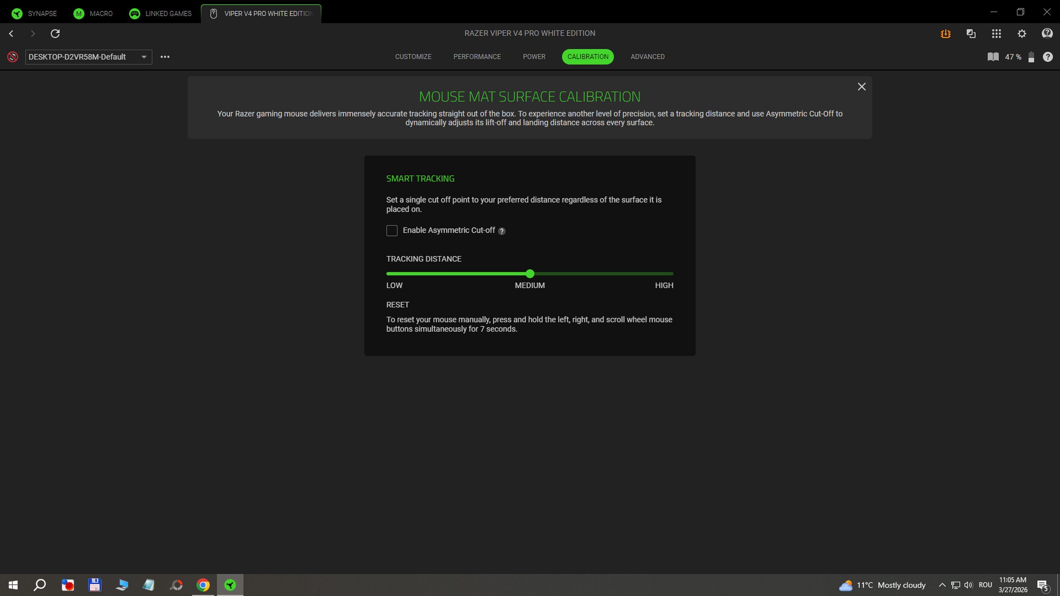The image size is (1060, 596).
Task: Click the Asymmetric Cut-off info tooltip icon
Action: pyautogui.click(x=502, y=231)
